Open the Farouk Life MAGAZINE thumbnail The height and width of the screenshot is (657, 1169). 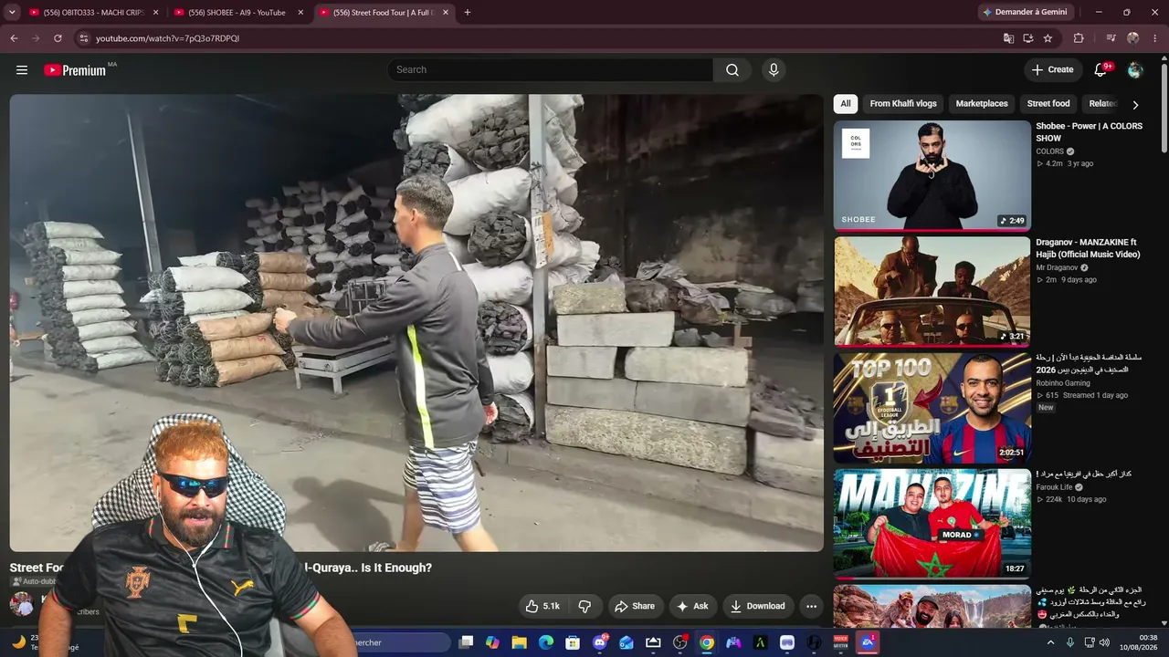pos(932,524)
